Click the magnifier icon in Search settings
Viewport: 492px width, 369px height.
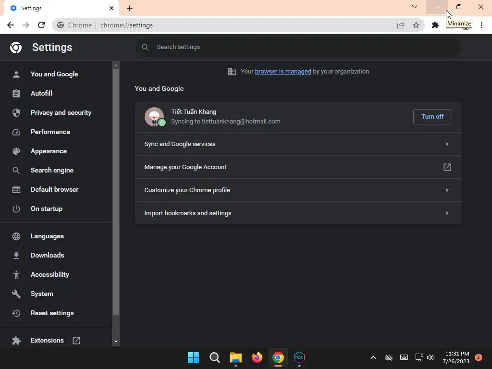click(145, 48)
